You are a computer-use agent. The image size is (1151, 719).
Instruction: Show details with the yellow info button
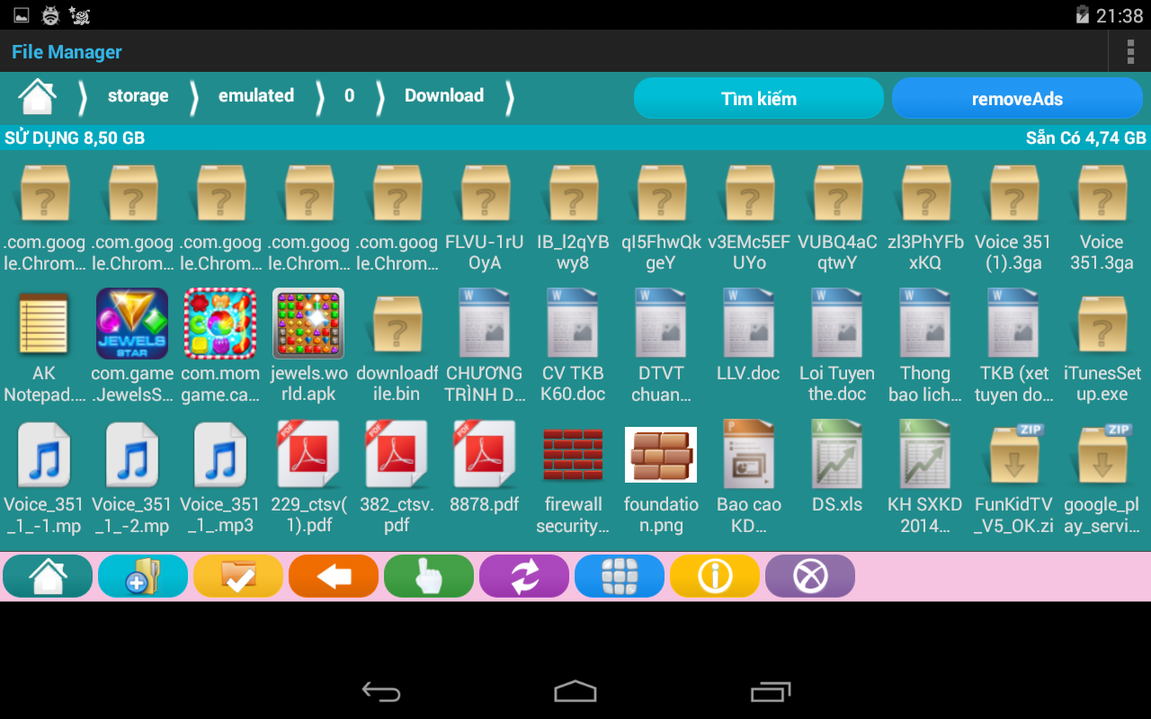pos(715,576)
